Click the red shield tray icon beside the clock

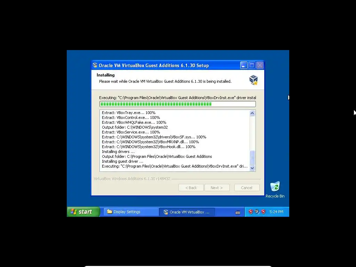pos(264,212)
